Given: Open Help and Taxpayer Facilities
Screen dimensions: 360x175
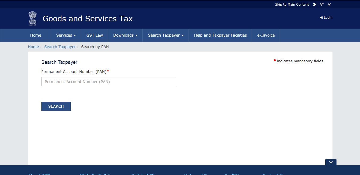Looking at the screenshot, I should (220, 35).
